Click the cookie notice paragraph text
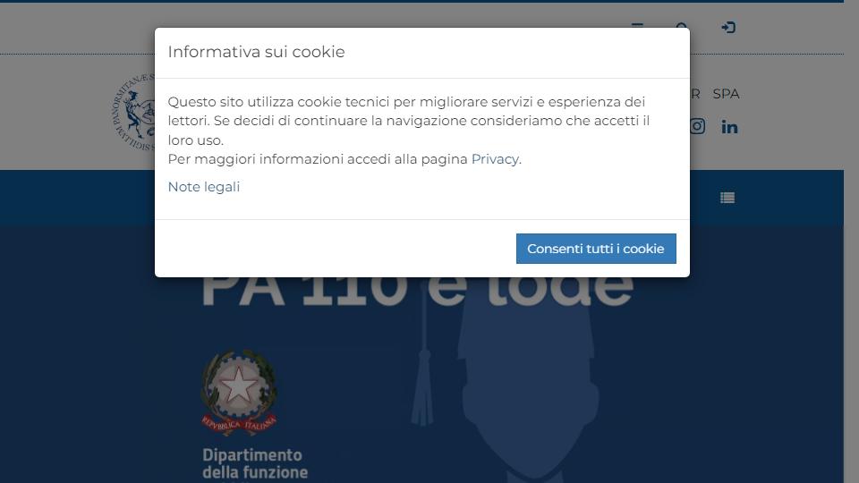The image size is (859, 483). click(409, 131)
